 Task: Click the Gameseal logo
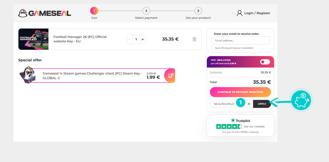[45, 13]
